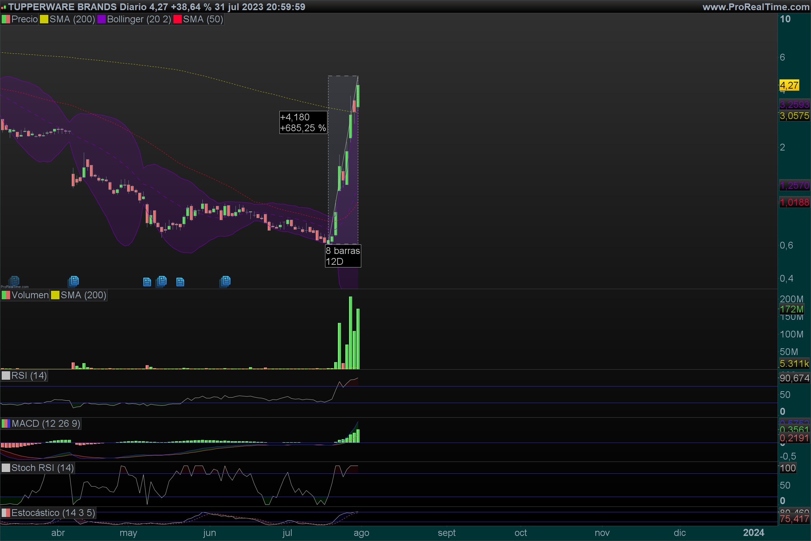Click the purple Bollinger color swatch
This screenshot has height=541, width=811.
(x=101, y=19)
